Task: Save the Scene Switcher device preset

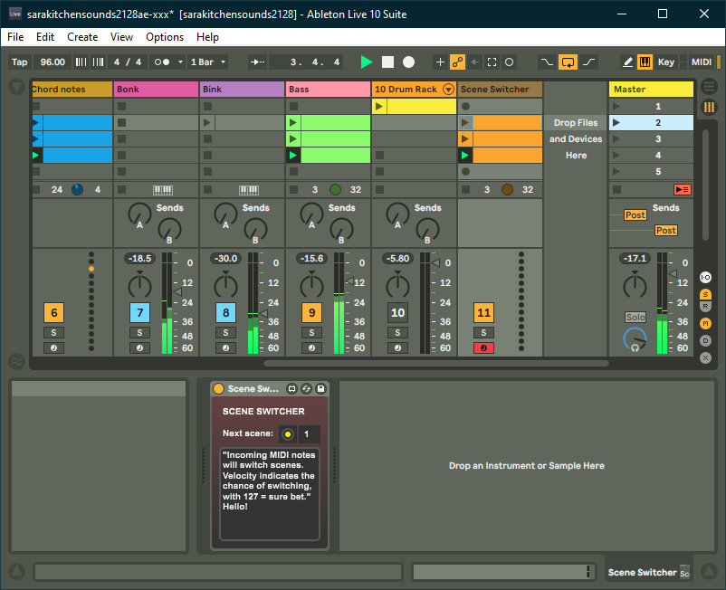Action: [x=320, y=388]
